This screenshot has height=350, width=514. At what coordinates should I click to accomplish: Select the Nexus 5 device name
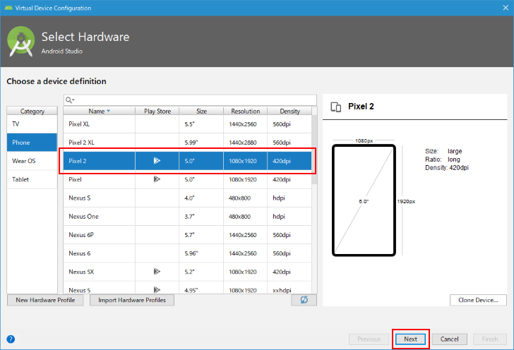80,290
